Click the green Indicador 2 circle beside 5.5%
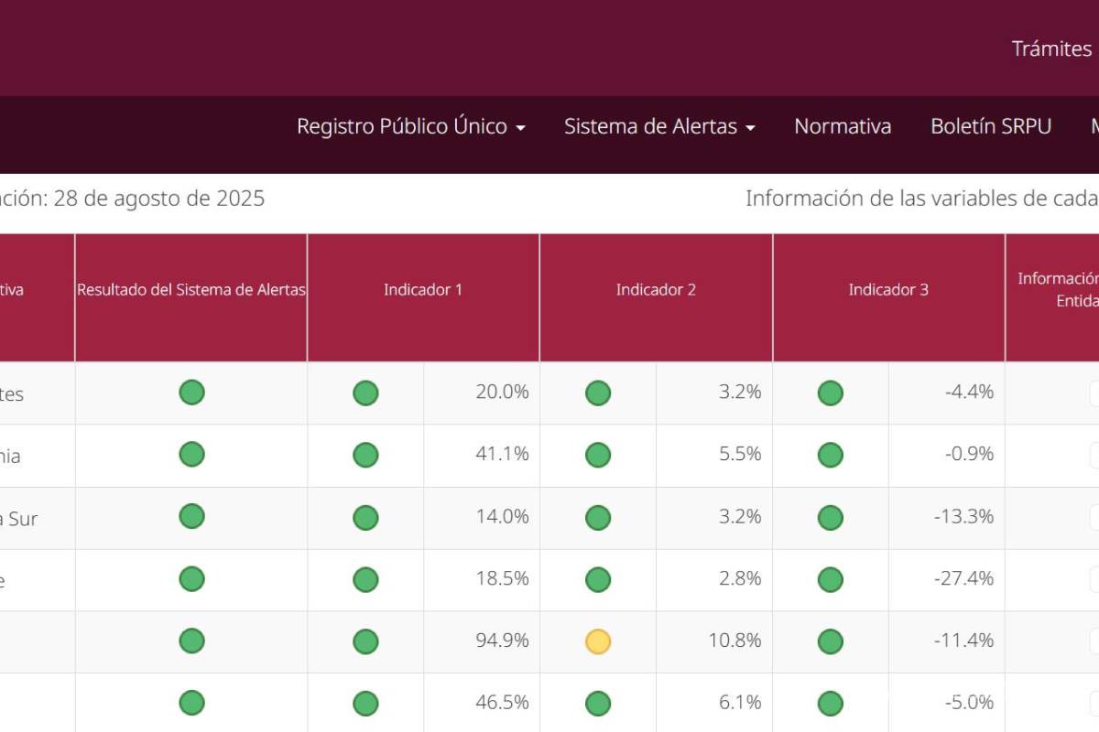The image size is (1099, 732). [598, 455]
